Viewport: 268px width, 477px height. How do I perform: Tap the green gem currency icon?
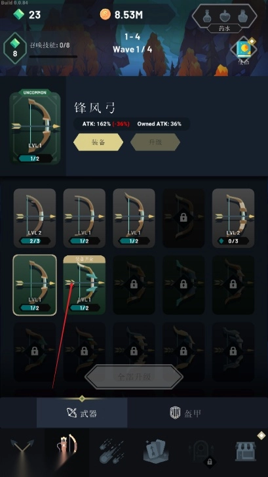pos(18,14)
